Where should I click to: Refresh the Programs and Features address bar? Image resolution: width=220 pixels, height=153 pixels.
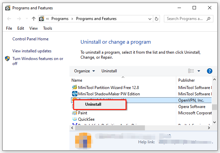tap(157, 19)
